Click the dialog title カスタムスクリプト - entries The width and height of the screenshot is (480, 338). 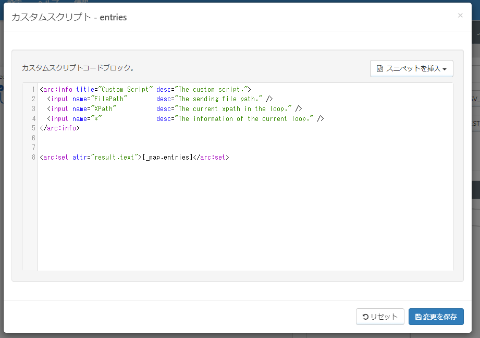tap(69, 17)
